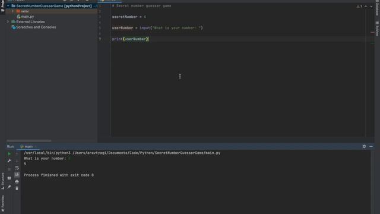Rerun main with the green play icon
Viewport: 380px width, 214px height.
coord(9,154)
